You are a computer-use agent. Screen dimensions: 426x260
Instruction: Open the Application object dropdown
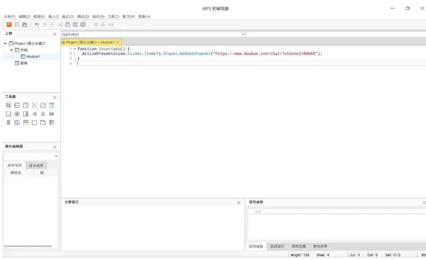click(243, 34)
